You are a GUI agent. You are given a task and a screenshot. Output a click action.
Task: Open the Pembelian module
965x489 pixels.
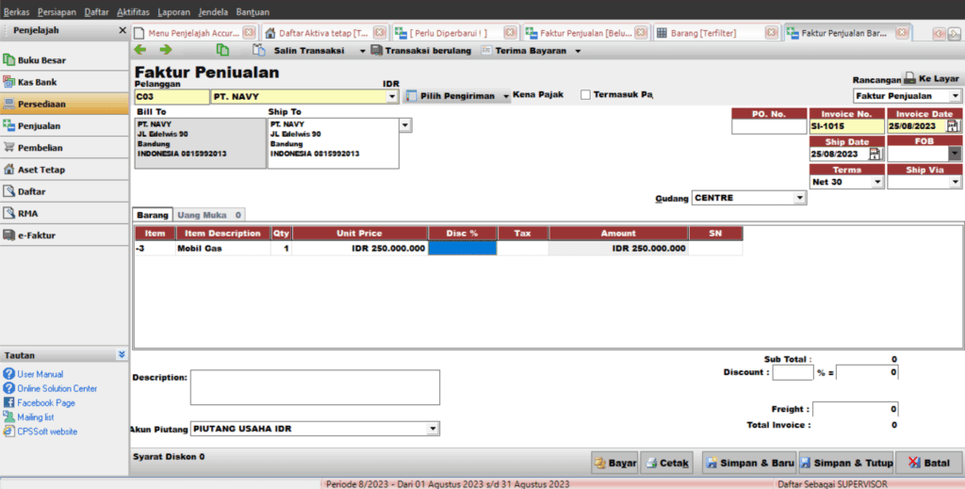(x=65, y=148)
